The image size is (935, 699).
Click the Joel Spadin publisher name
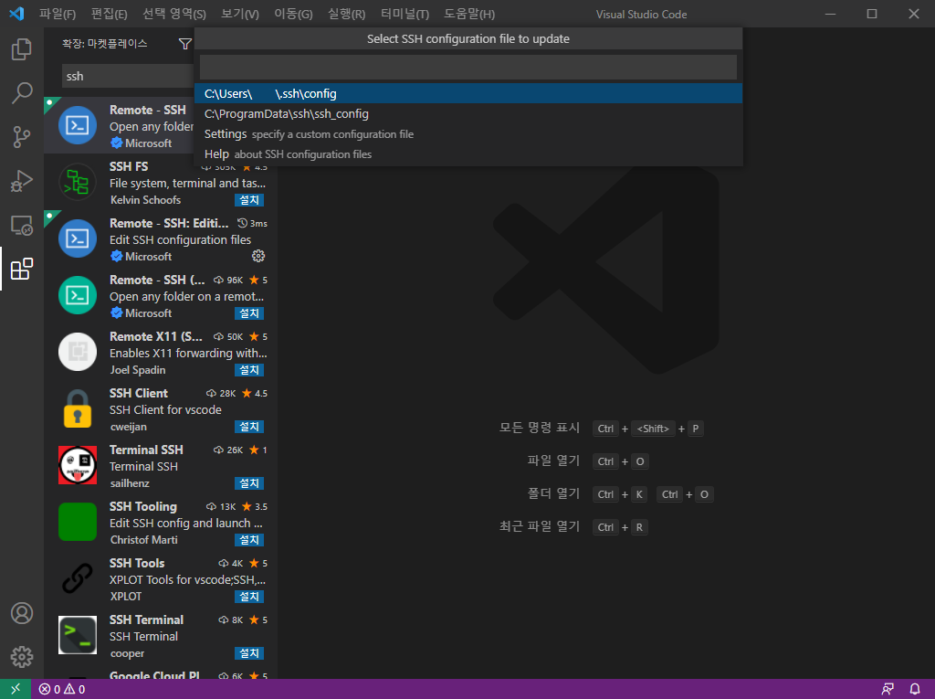pos(138,370)
